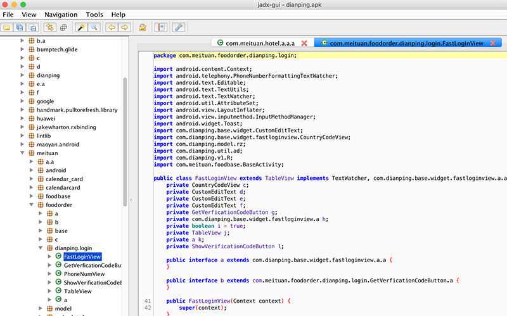Open Text search with the wand icon
The image size is (507, 316).
click(x=81, y=27)
